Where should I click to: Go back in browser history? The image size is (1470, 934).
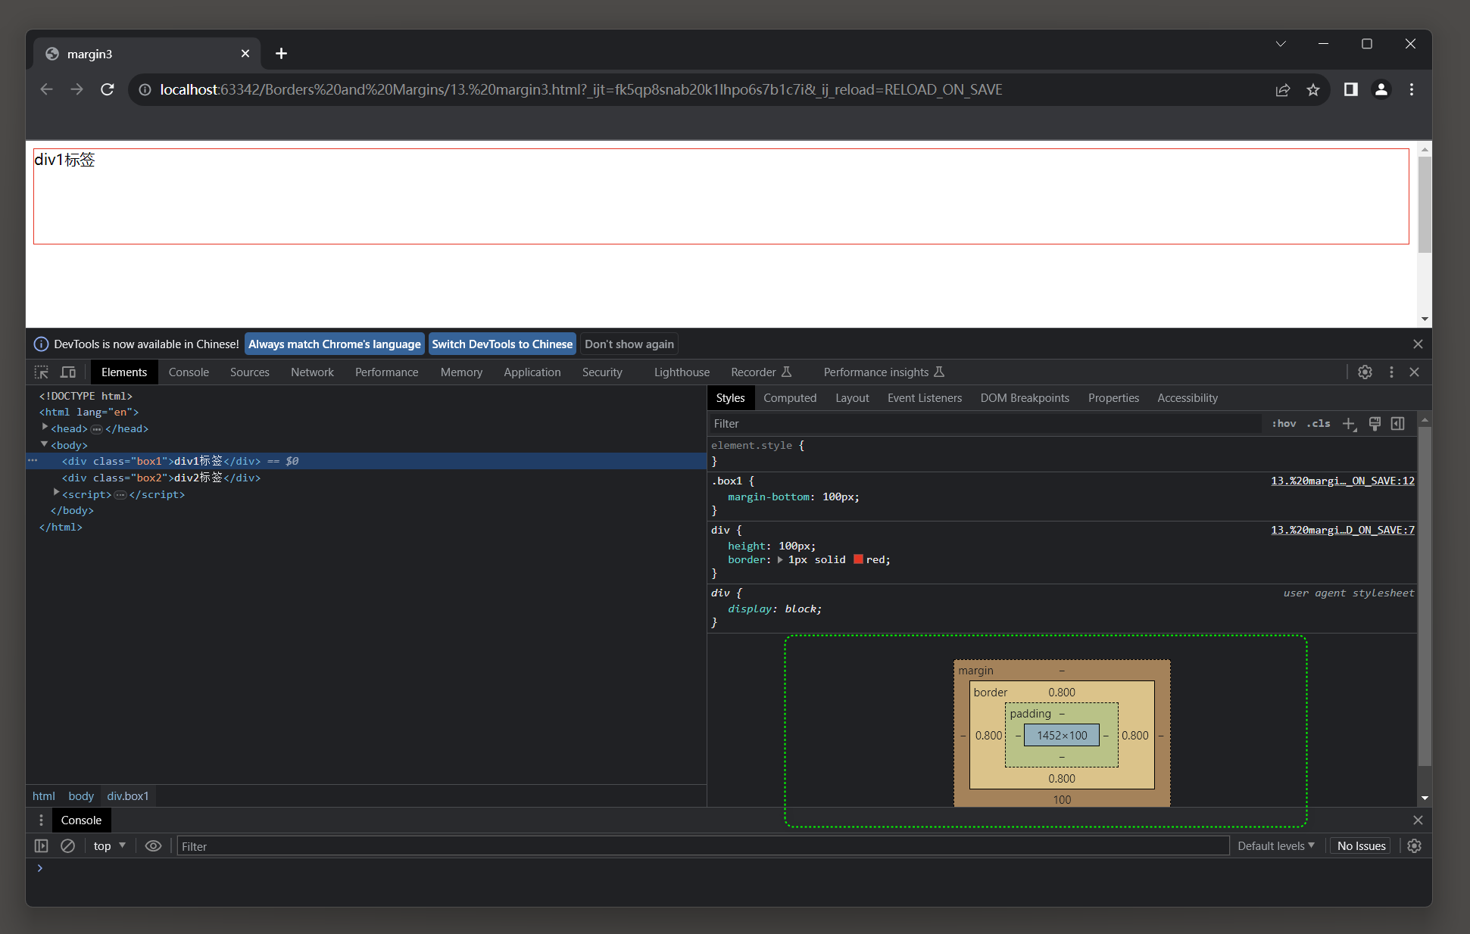pyautogui.click(x=47, y=89)
